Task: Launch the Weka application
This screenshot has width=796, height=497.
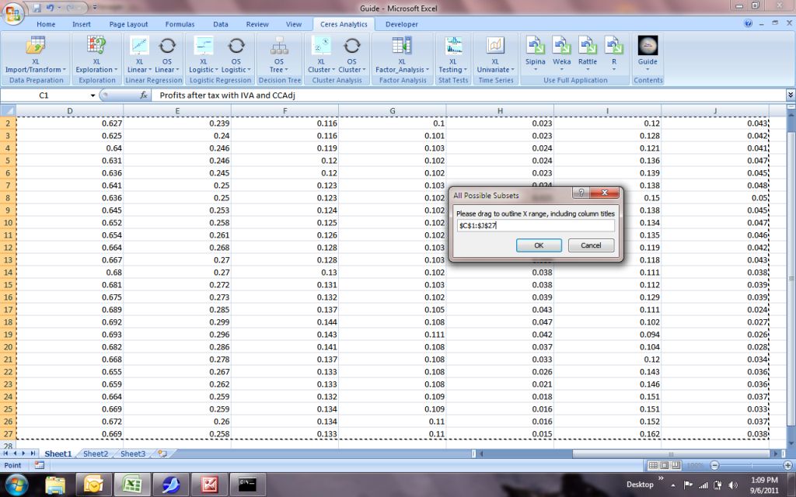Action: tap(561, 54)
